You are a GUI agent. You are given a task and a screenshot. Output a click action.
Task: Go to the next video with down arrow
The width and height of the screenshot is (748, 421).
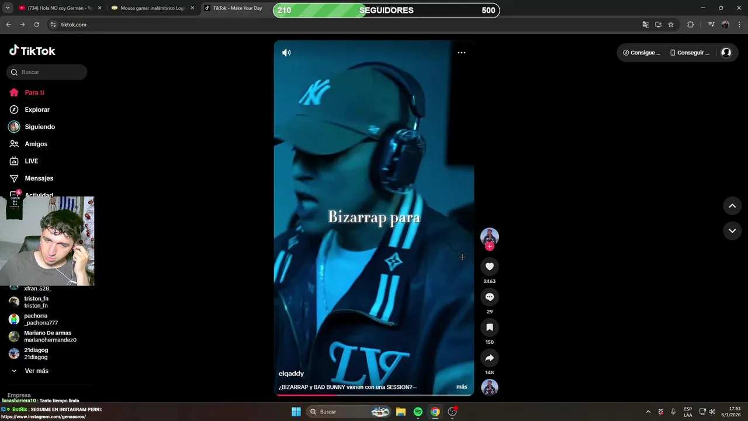tap(732, 231)
